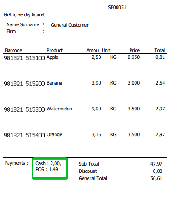Click the Cash : 2,00 payment line

(48, 163)
